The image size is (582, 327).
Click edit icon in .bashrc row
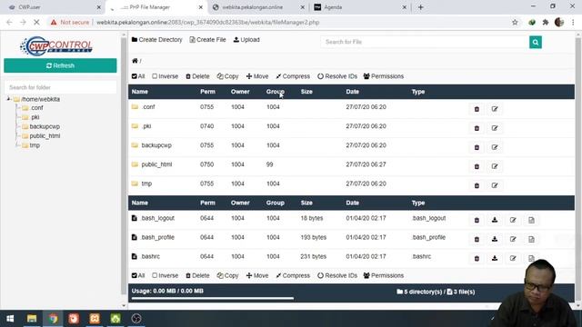[x=513, y=258]
